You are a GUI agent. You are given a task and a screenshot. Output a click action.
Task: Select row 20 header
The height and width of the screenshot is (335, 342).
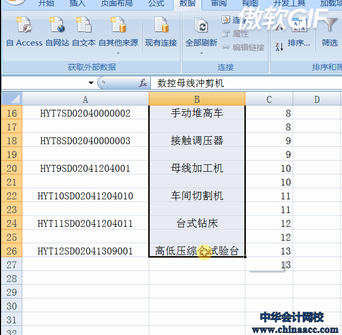[x=12, y=168]
